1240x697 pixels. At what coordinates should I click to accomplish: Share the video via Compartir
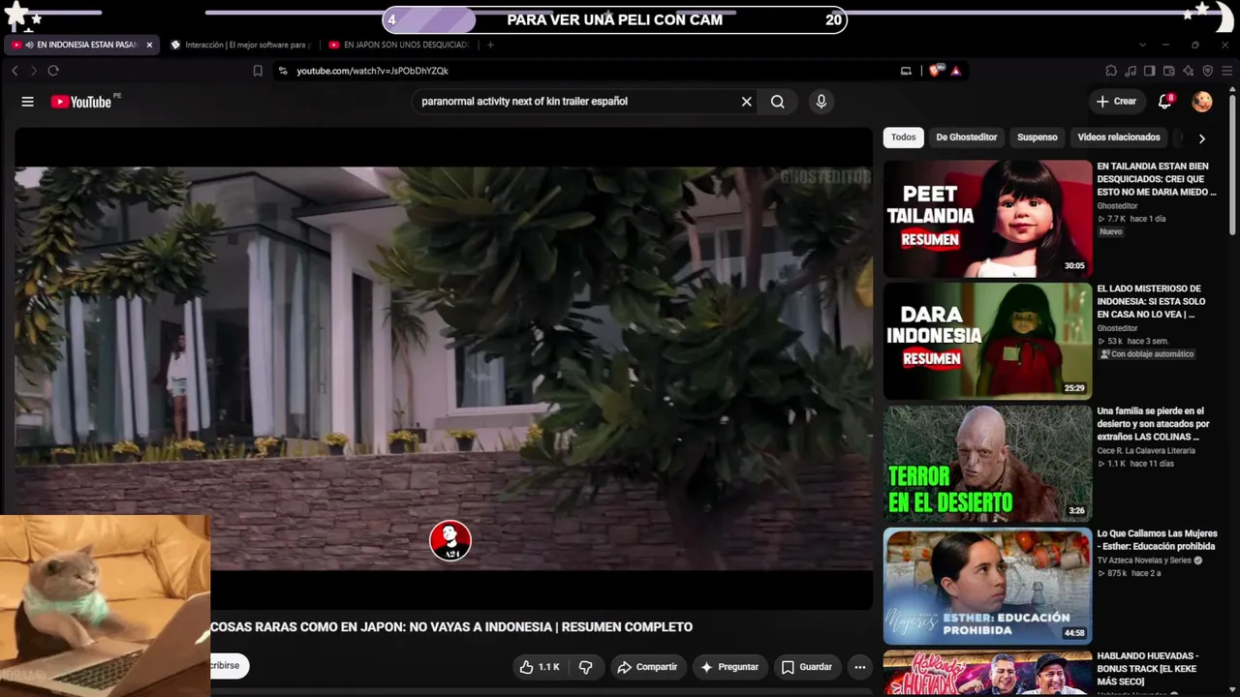(x=648, y=667)
